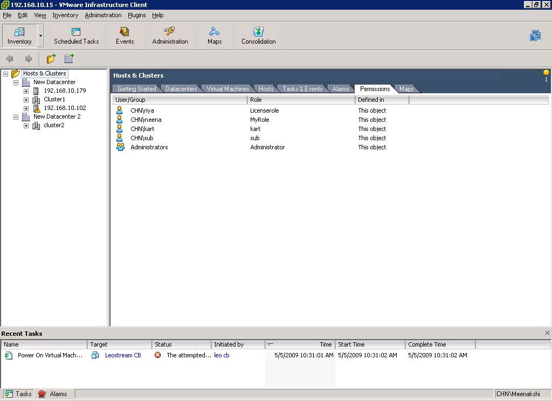
Task: Expand the 192.168.10.179 host node
Action: [x=26, y=91]
